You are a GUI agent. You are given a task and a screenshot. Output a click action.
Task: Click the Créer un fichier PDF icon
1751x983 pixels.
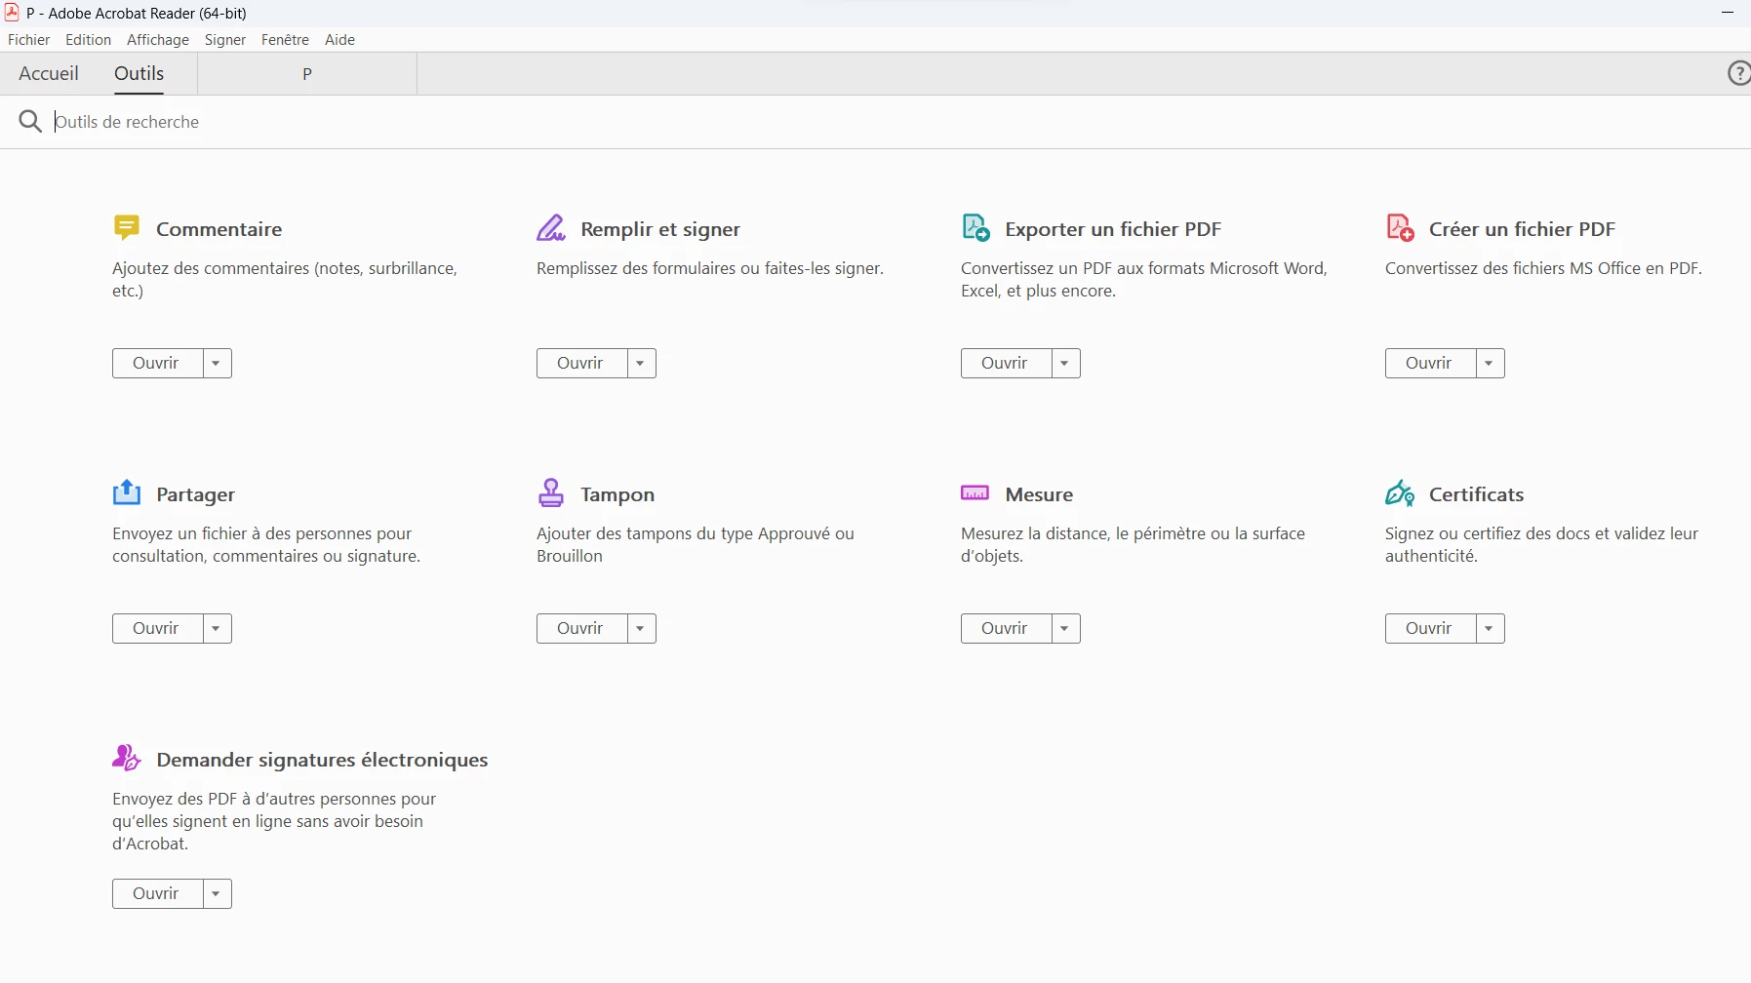click(1400, 228)
